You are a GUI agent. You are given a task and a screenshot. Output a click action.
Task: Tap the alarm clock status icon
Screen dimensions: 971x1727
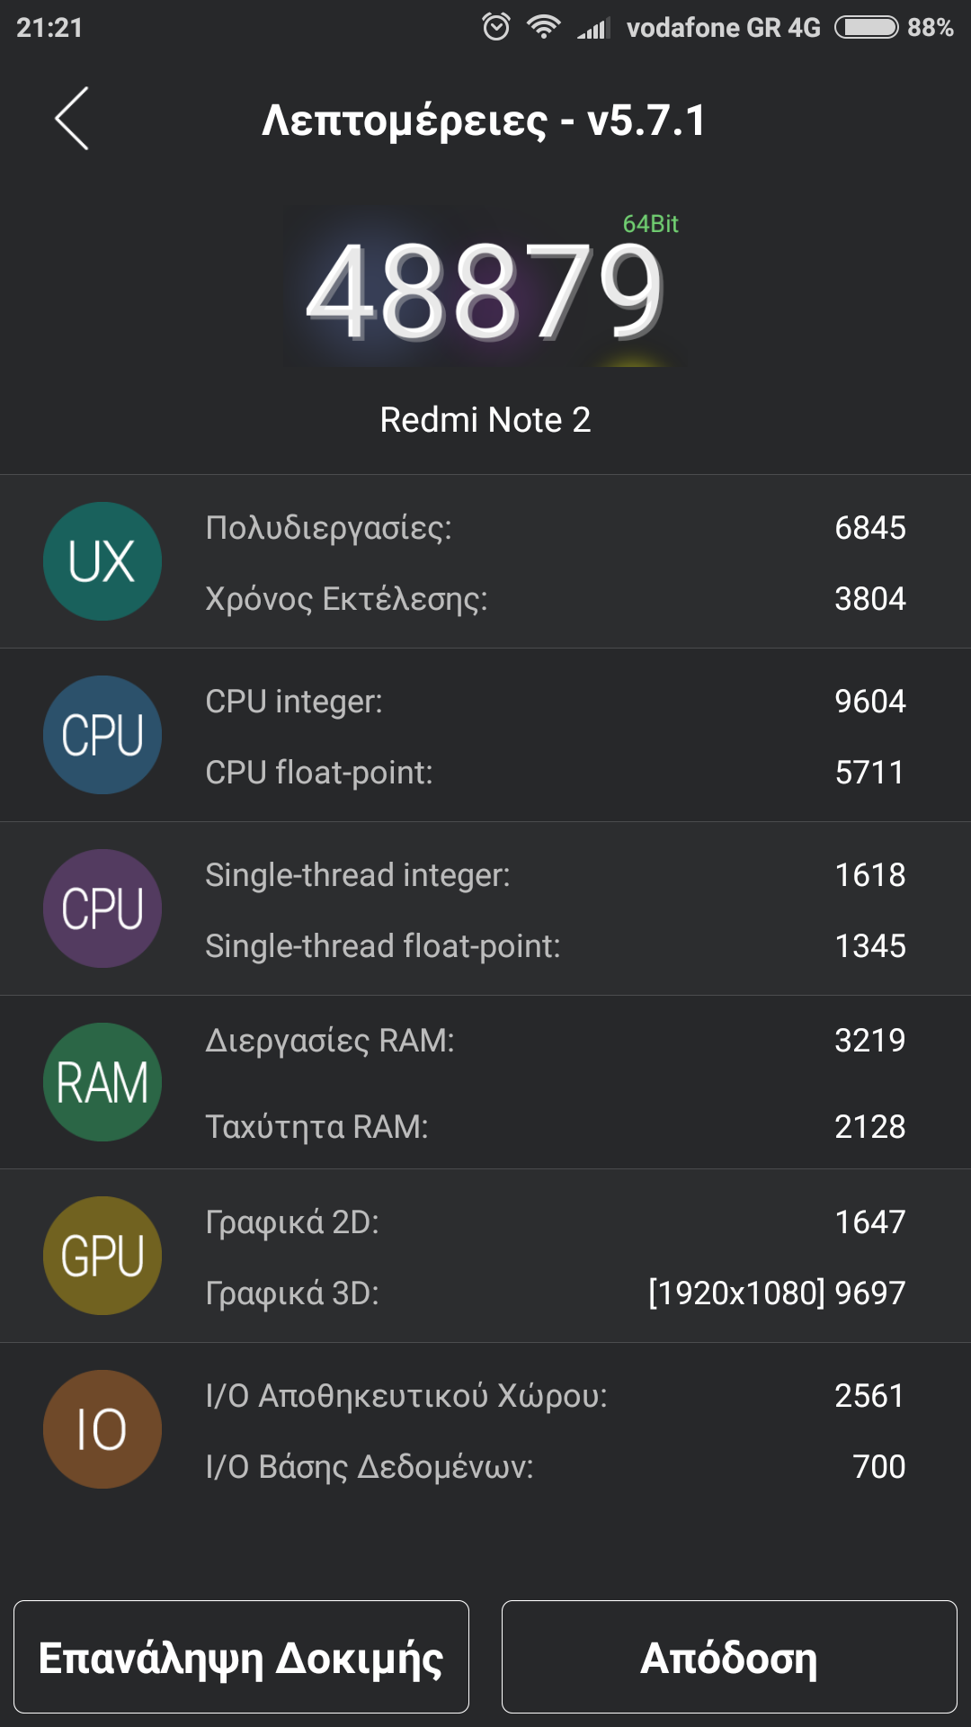[x=496, y=27]
